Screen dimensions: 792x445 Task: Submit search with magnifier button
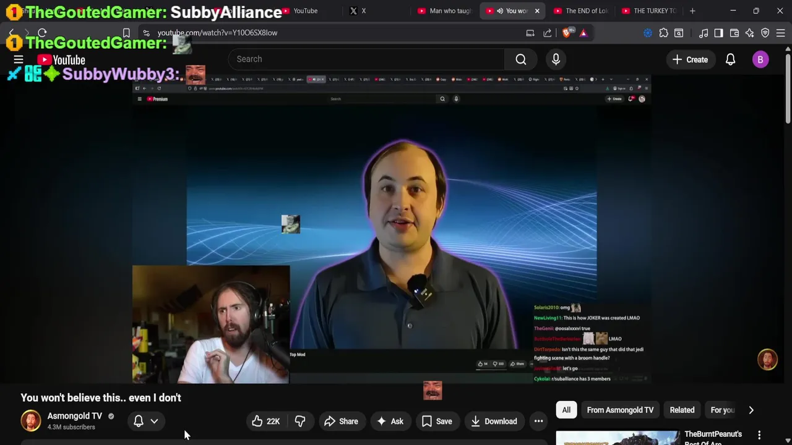[521, 59]
